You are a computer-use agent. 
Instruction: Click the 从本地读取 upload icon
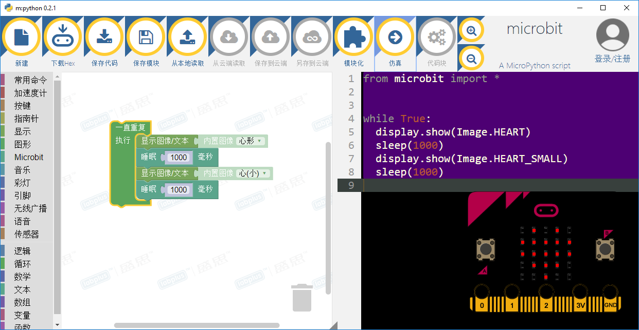pyautogui.click(x=188, y=37)
